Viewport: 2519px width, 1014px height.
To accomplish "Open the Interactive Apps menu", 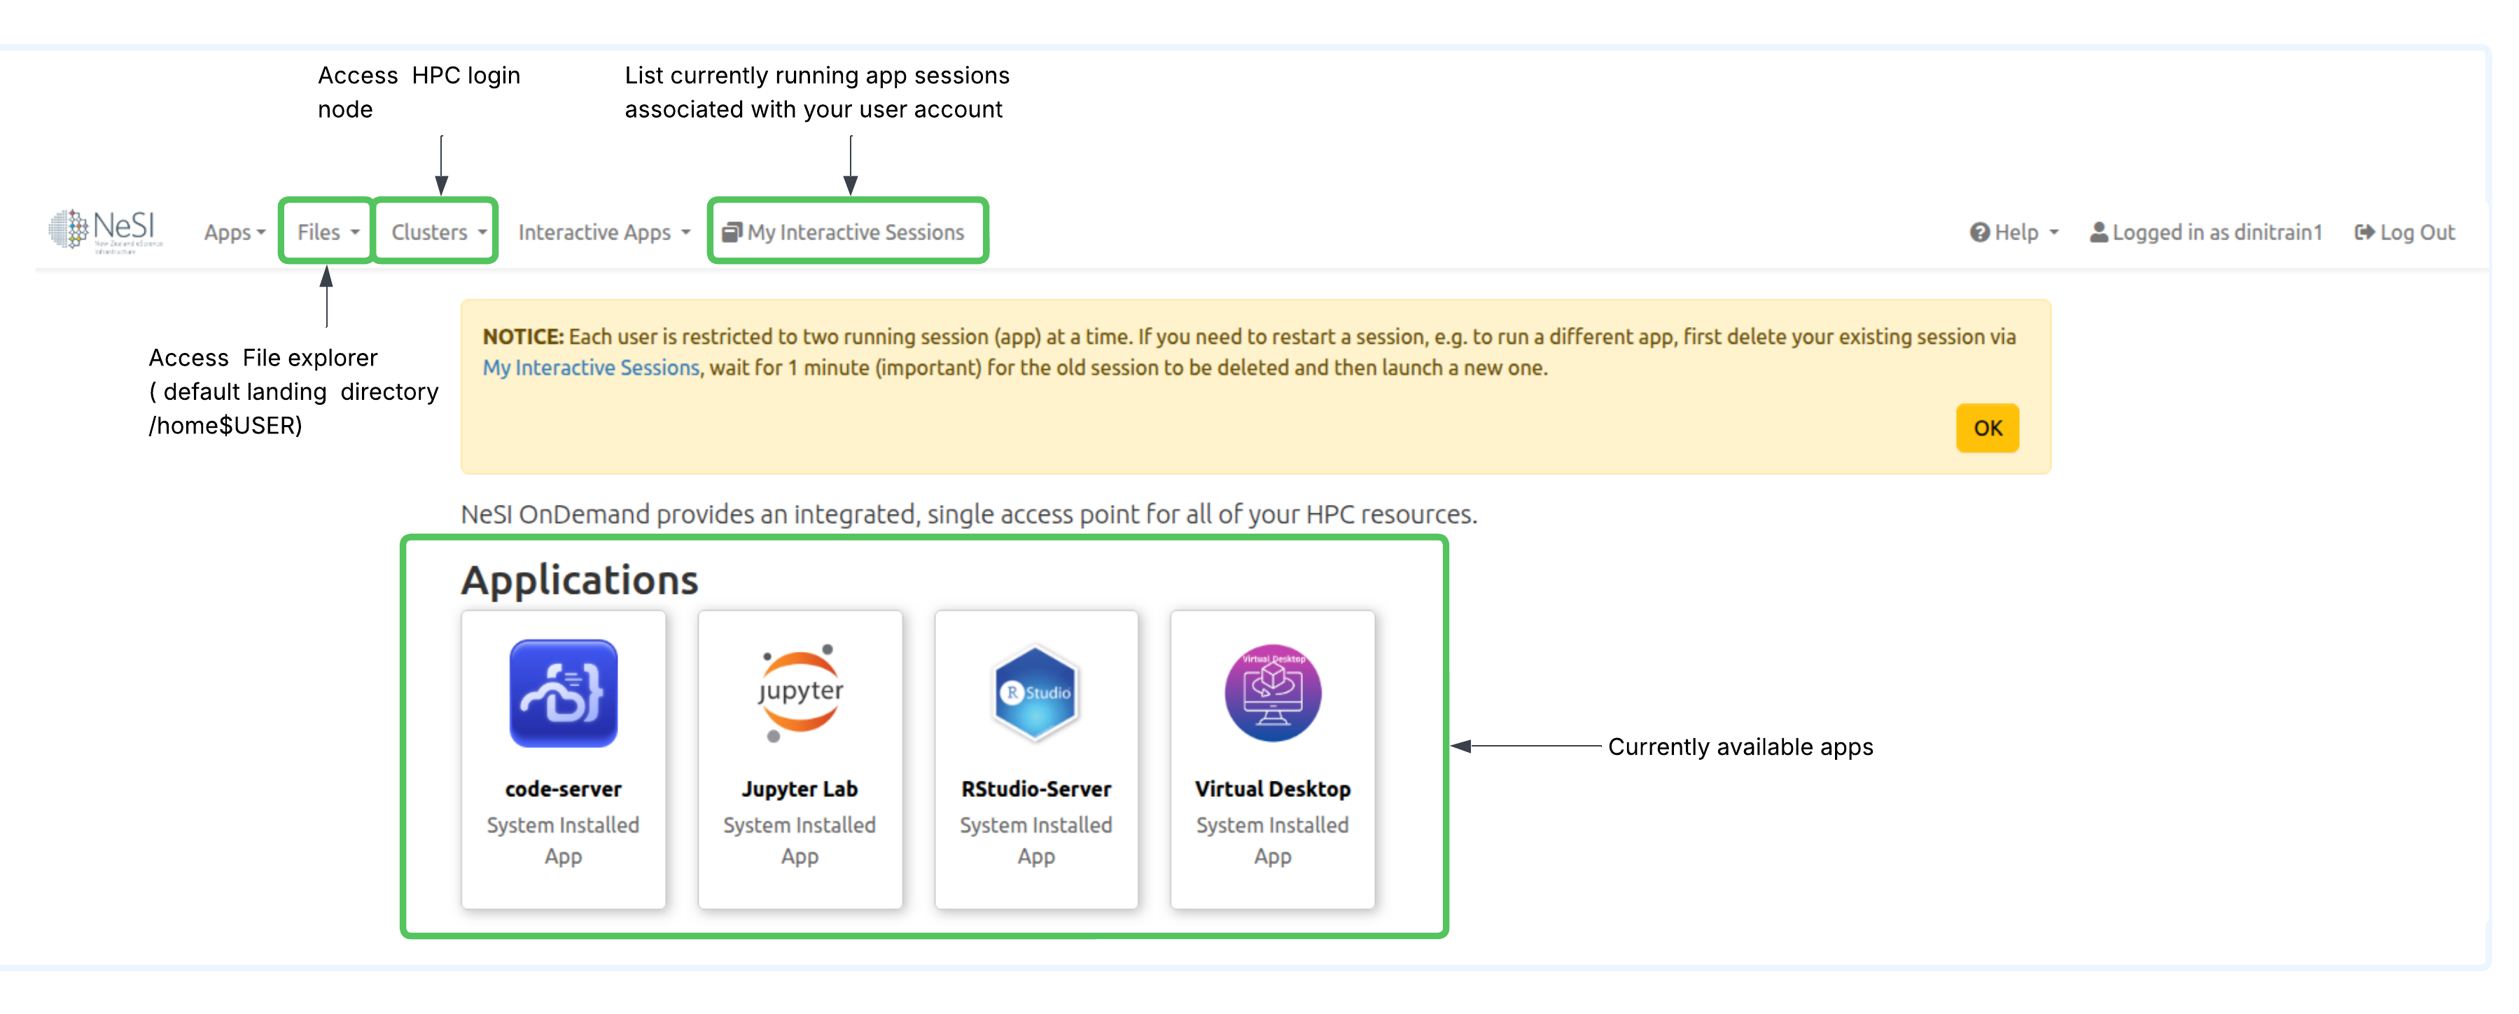I will (x=603, y=232).
